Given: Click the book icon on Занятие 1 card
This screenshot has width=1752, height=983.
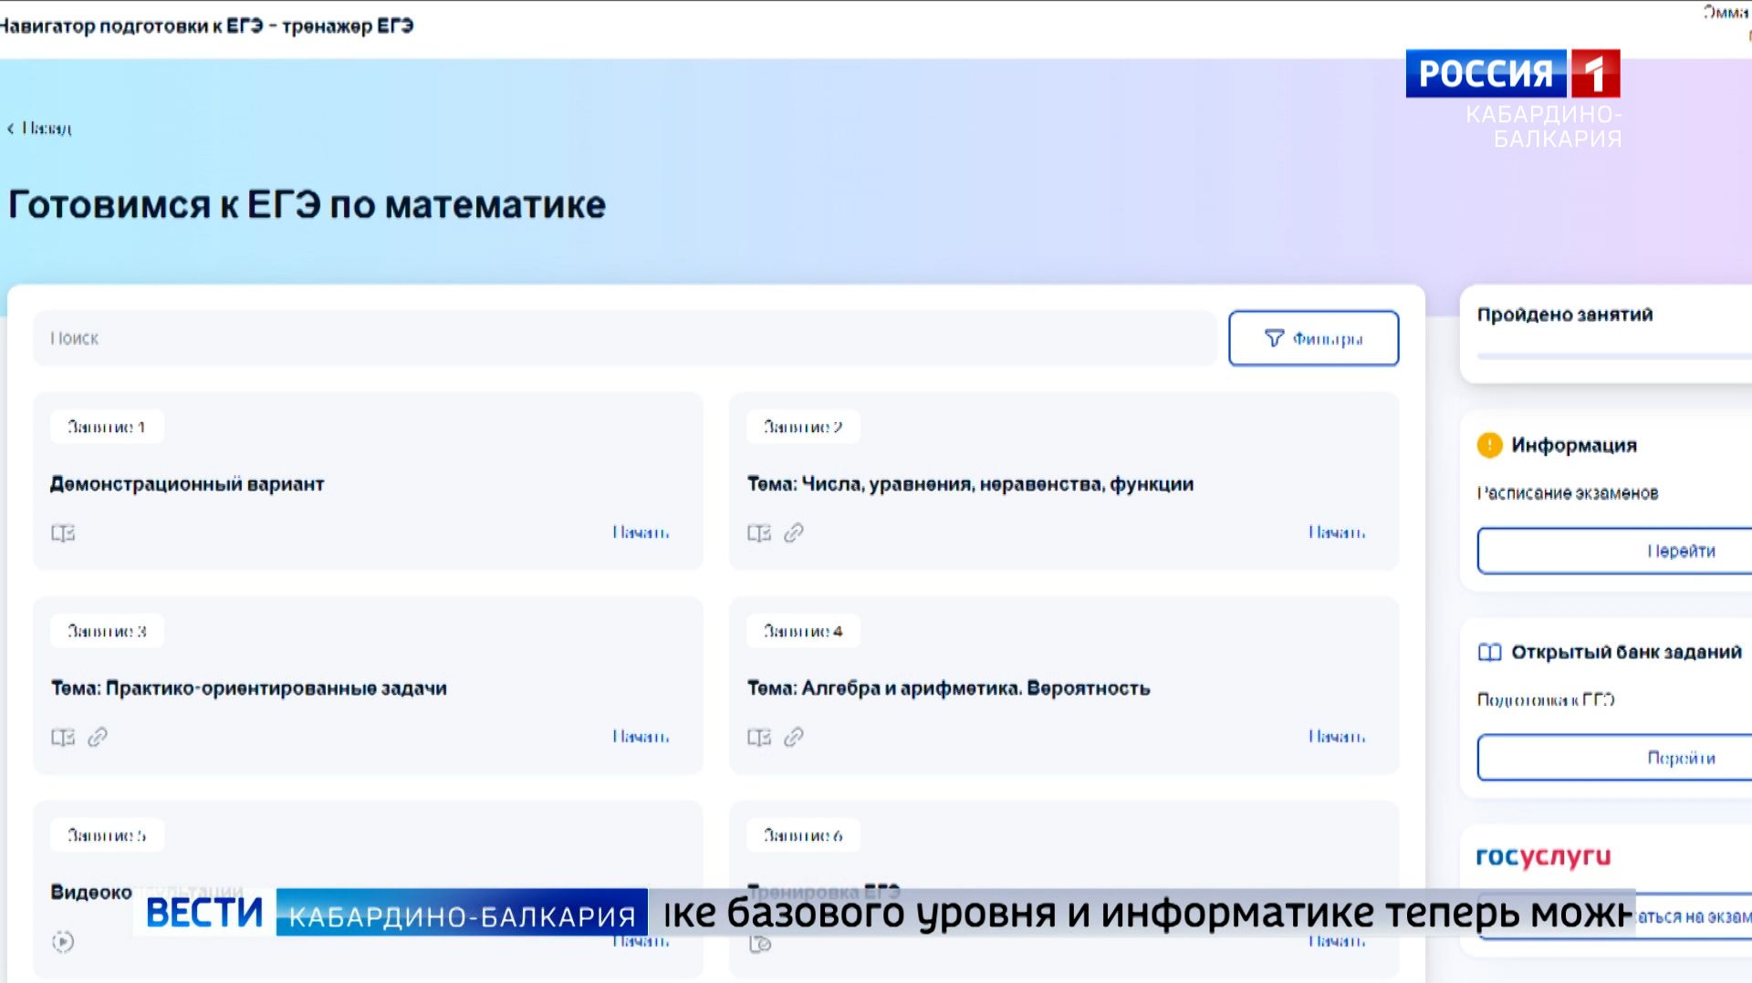Looking at the screenshot, I should pyautogui.click(x=61, y=533).
